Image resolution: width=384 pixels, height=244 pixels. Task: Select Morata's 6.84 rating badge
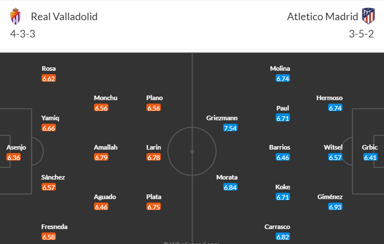point(230,187)
